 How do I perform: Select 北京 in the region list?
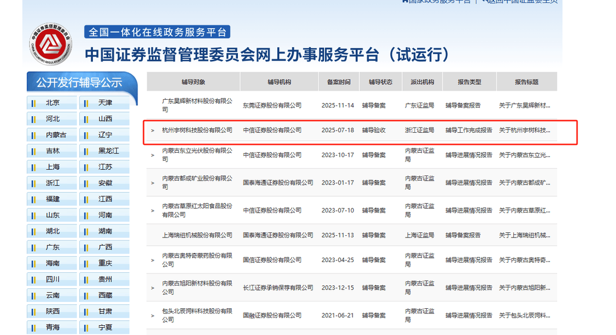click(x=52, y=103)
